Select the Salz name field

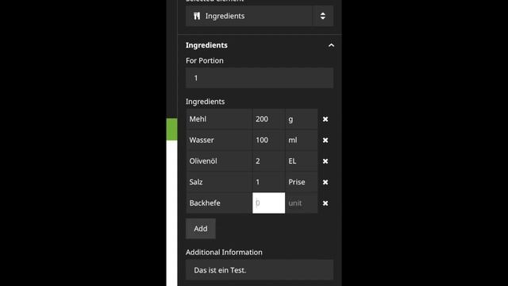[219, 182]
